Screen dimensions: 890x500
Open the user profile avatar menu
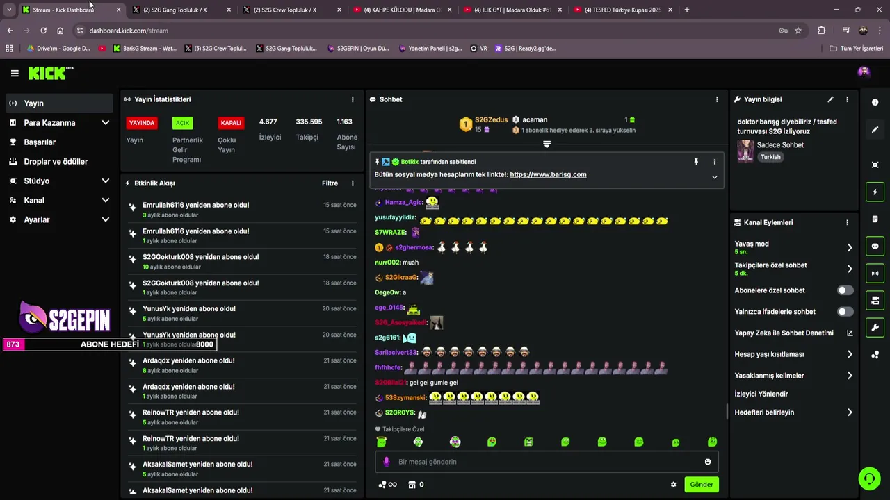[x=864, y=72]
